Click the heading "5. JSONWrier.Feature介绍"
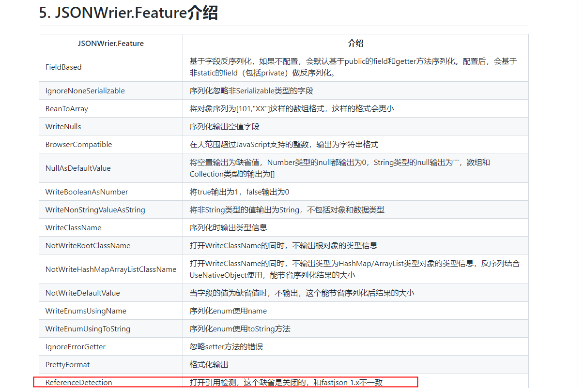 (127, 12)
